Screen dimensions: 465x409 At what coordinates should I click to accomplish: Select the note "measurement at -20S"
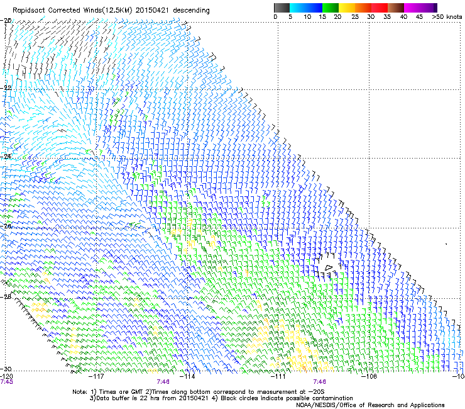tap(290, 392)
